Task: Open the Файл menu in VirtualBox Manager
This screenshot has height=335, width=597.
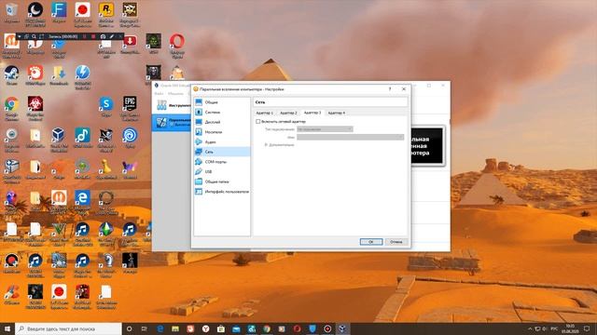Action: coord(159,93)
